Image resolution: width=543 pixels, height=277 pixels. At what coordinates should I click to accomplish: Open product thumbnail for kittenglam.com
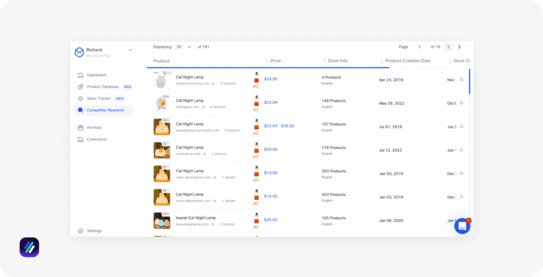pyautogui.click(x=162, y=103)
